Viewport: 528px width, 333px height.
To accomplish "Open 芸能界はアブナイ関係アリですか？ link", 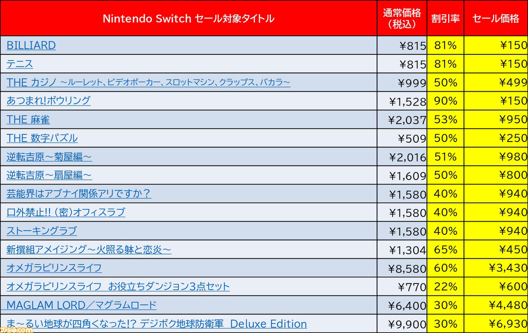I will 79,194.
